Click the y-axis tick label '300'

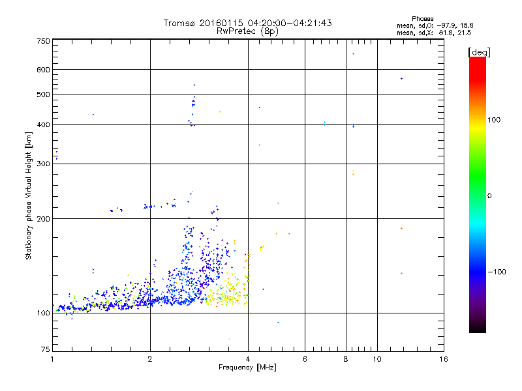pos(43,164)
